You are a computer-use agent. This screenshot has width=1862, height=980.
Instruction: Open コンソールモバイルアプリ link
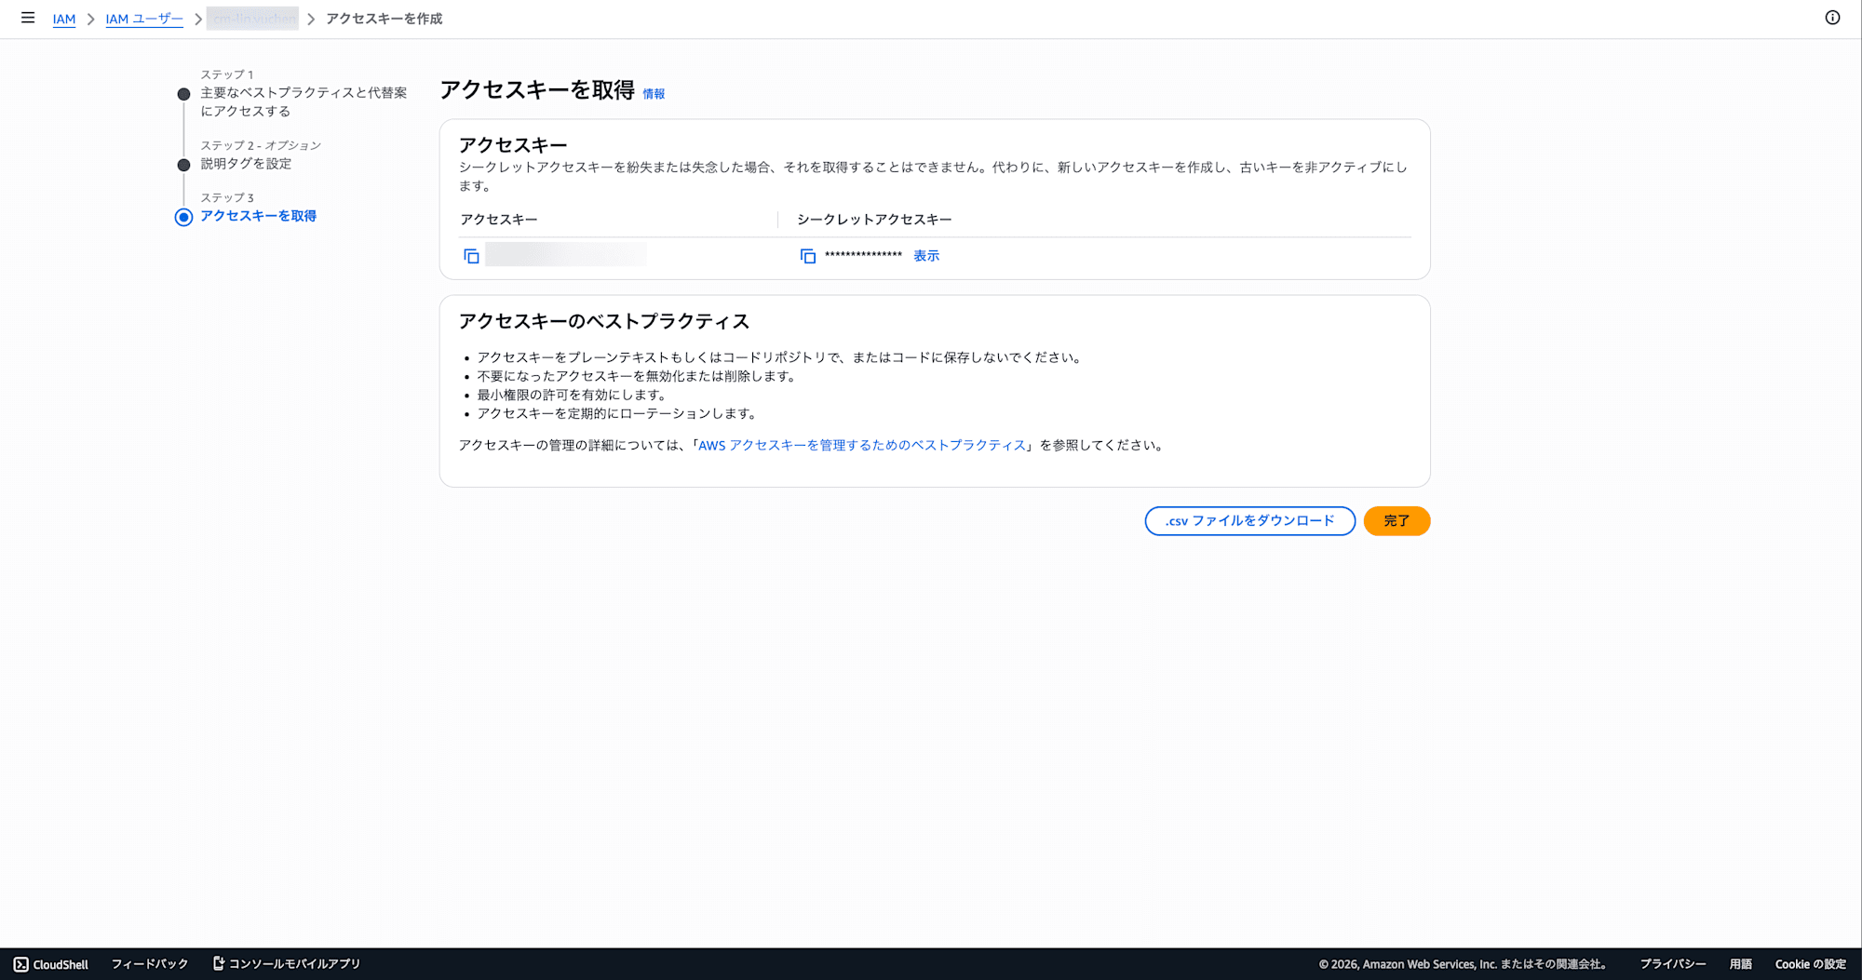(287, 964)
